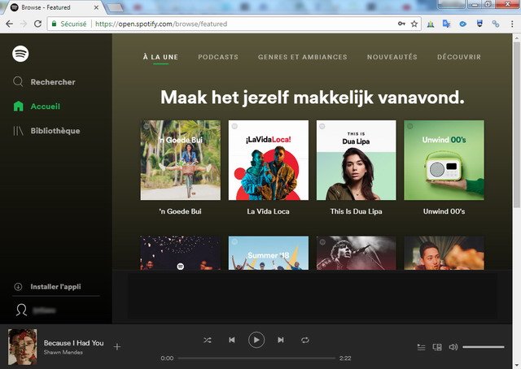
Task: Bookmark this page with star icon
Action: (414, 24)
